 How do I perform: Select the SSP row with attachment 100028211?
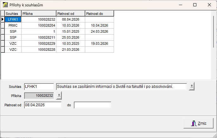pyautogui.click(x=13, y=37)
